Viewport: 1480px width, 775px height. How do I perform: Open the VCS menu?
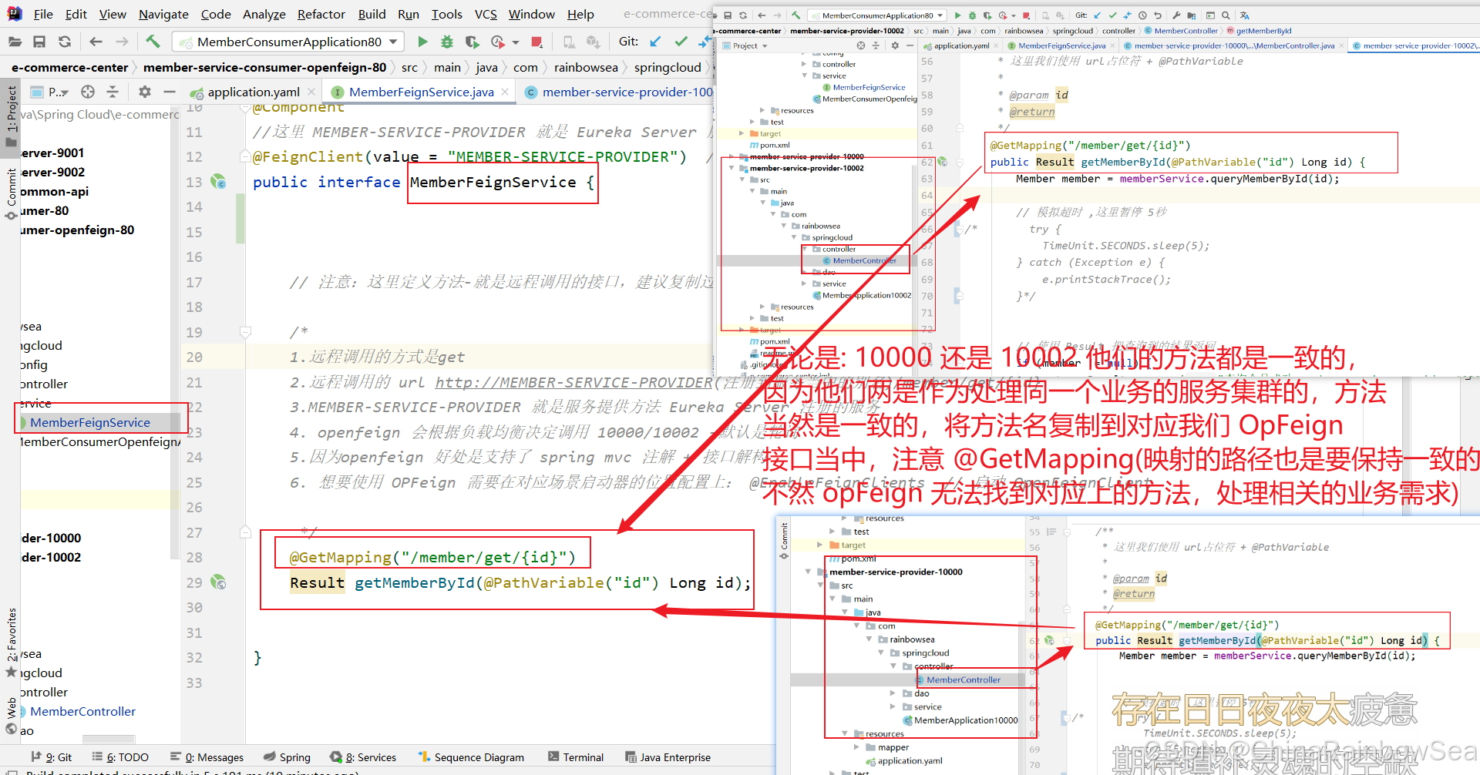(486, 14)
